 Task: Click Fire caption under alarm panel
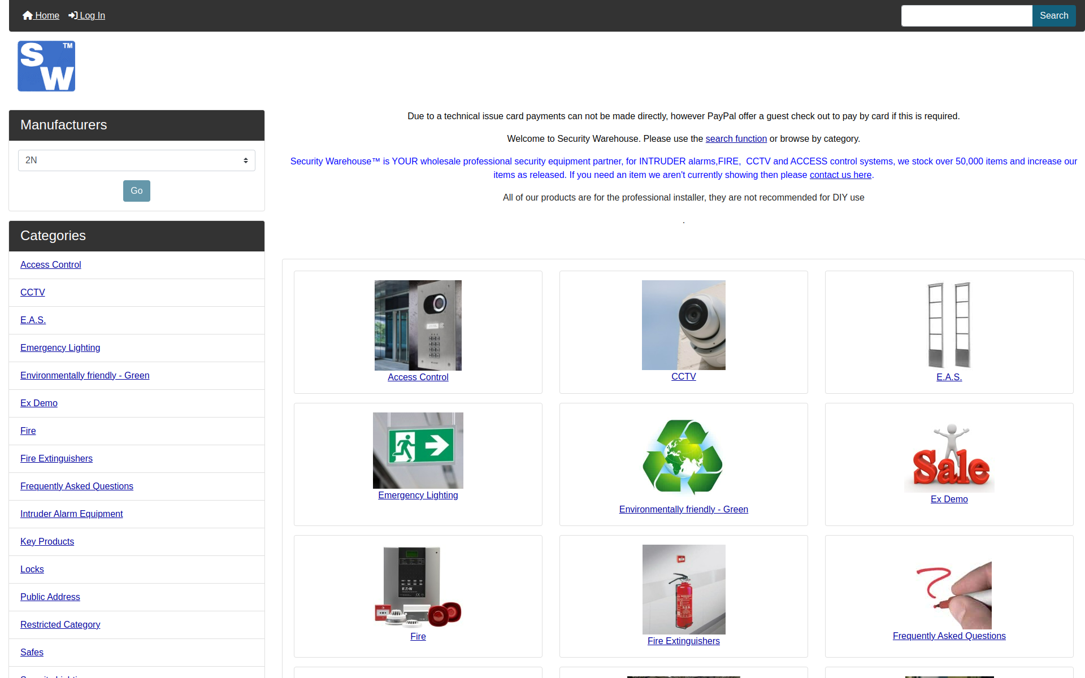418,636
